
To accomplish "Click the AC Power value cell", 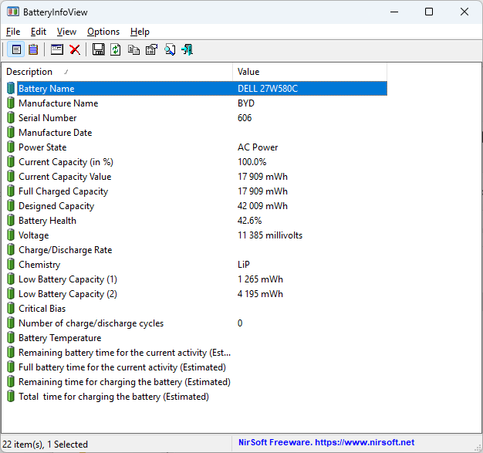I will [x=258, y=147].
